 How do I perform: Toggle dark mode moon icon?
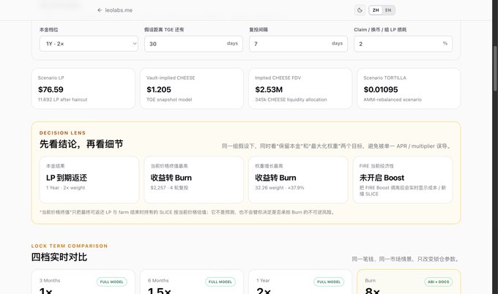pos(360,10)
